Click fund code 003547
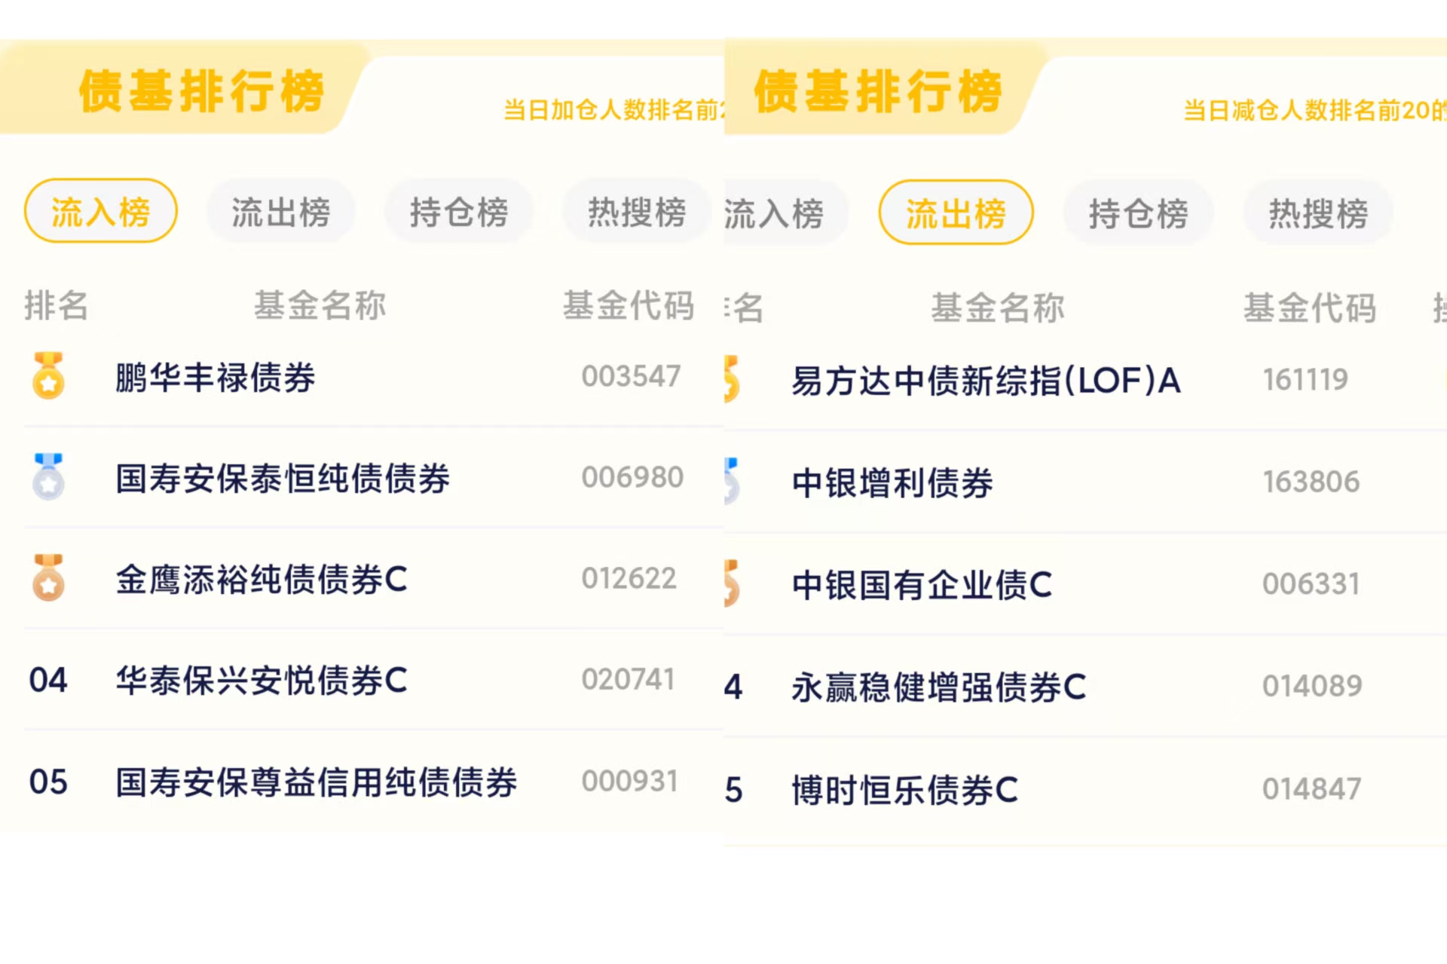1447x964 pixels. 632,376
